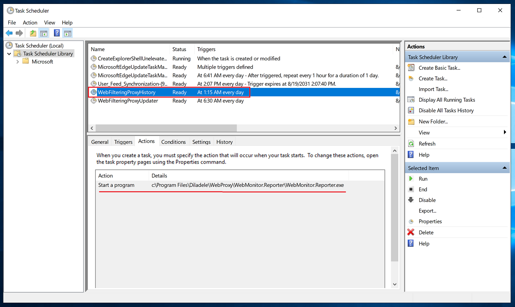This screenshot has height=307, width=515.
Task: Click the Details column header in Actions
Action: (x=249, y=176)
